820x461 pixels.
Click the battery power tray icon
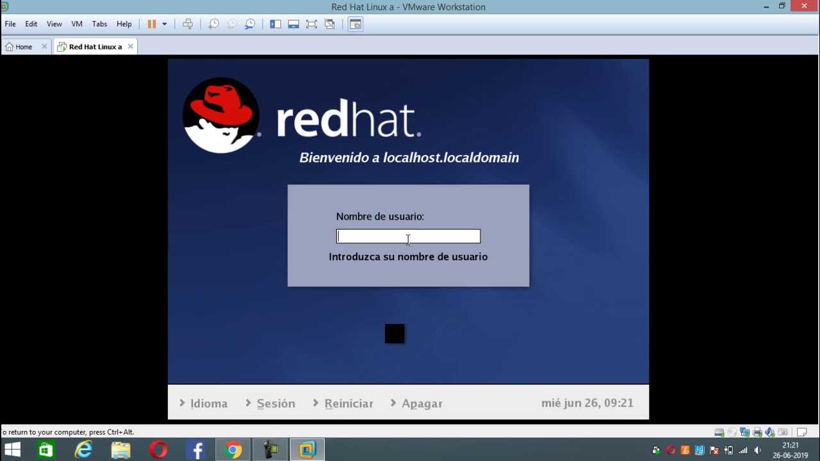point(728,450)
